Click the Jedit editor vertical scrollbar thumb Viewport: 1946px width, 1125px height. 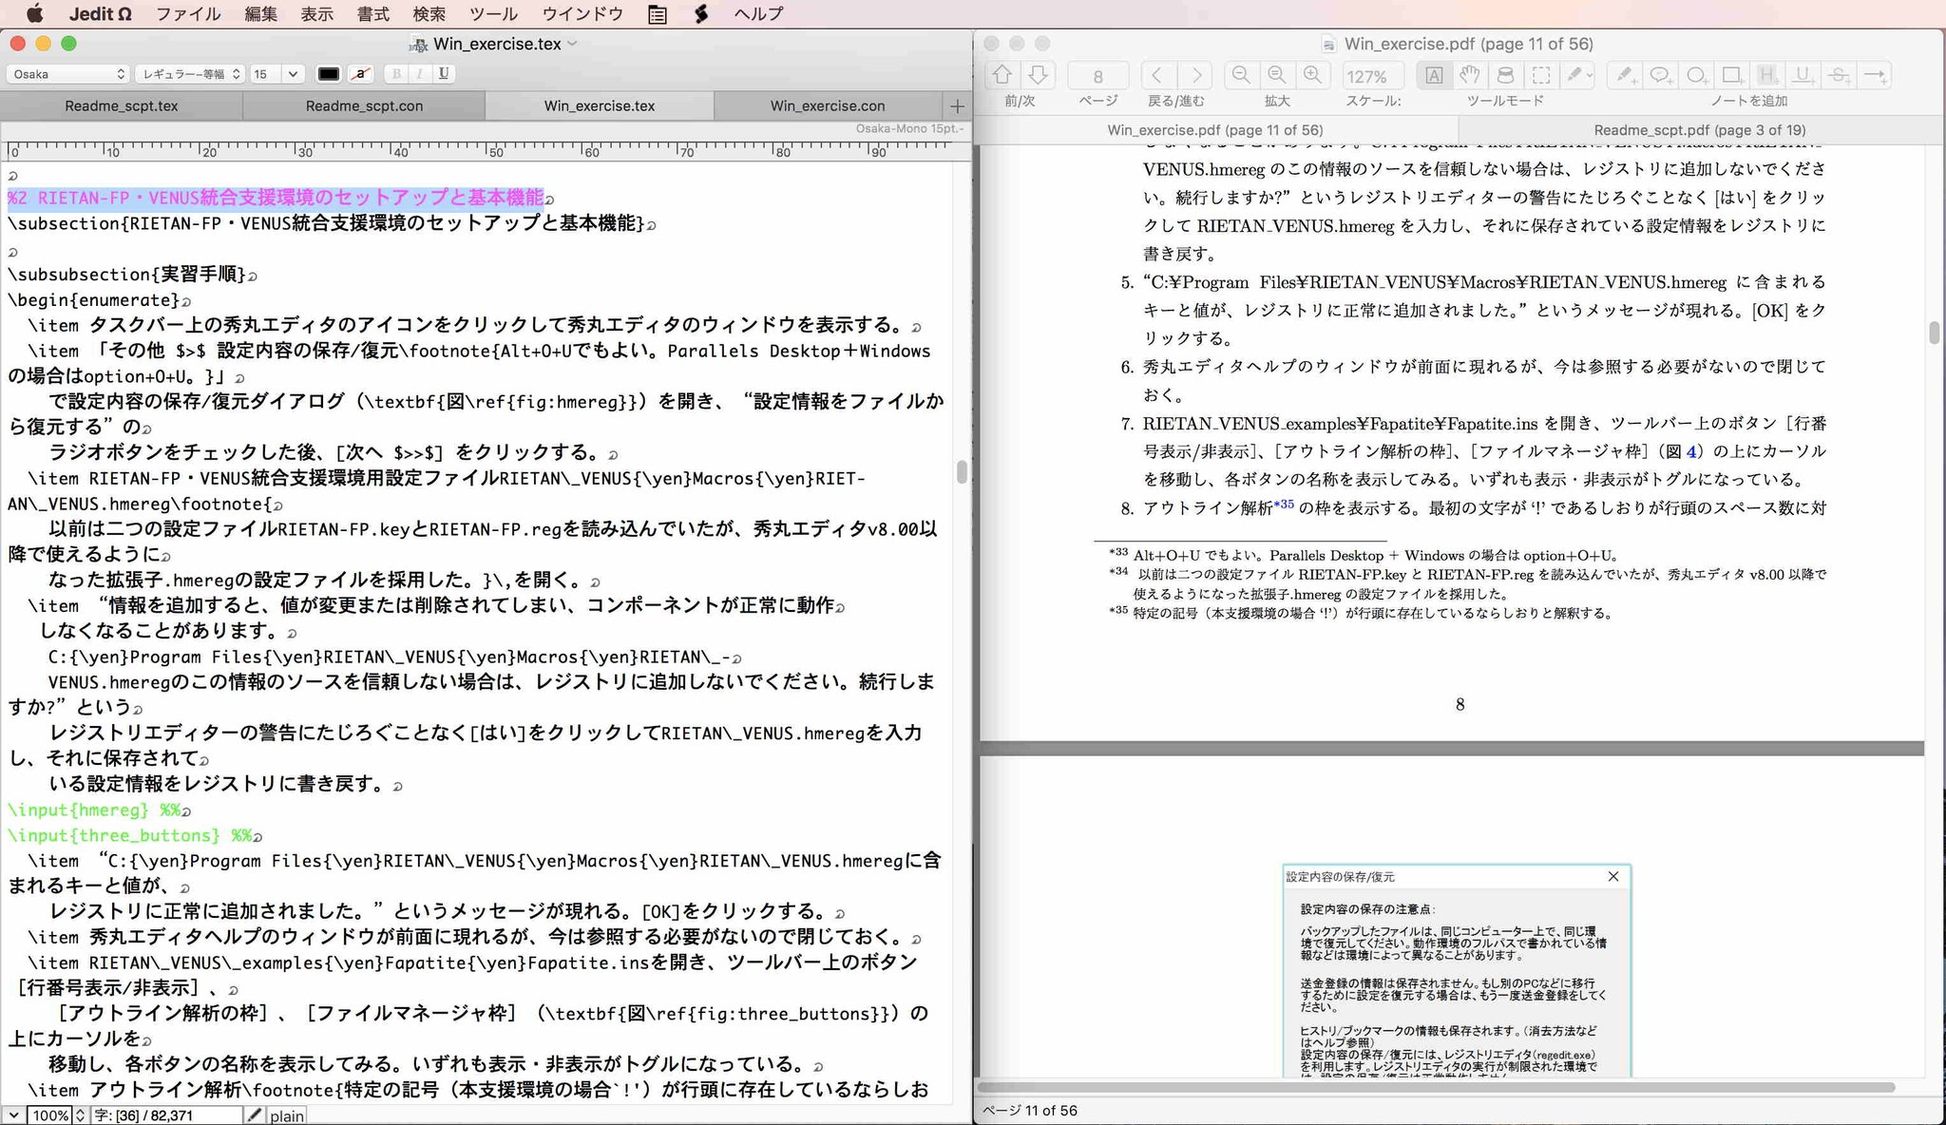click(x=962, y=471)
